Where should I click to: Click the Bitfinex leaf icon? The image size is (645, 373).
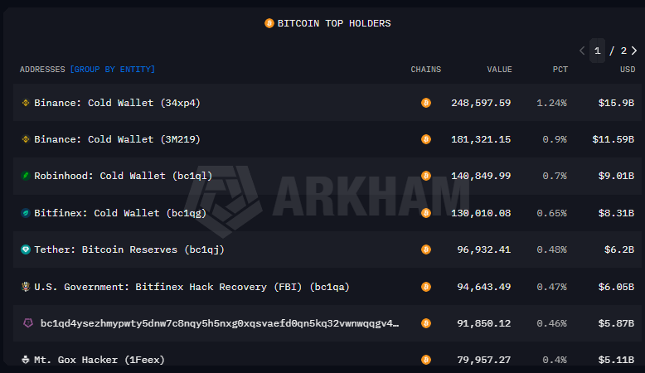pyautogui.click(x=26, y=213)
